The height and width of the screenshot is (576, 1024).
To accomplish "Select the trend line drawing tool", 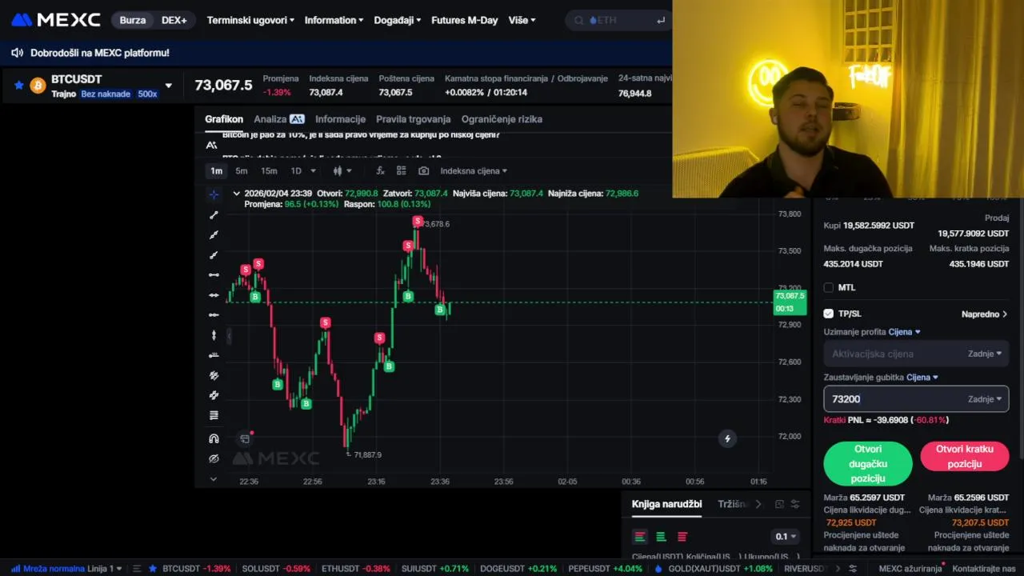I will [x=214, y=214].
